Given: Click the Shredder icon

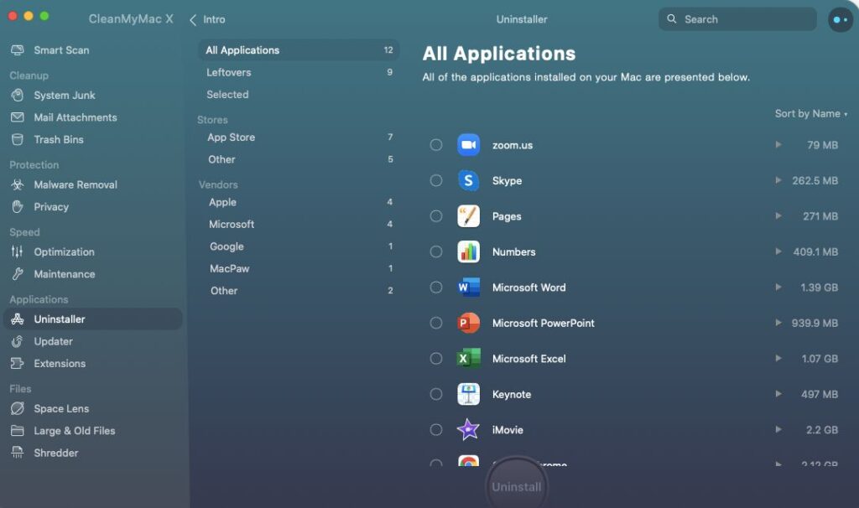Looking at the screenshot, I should [18, 453].
